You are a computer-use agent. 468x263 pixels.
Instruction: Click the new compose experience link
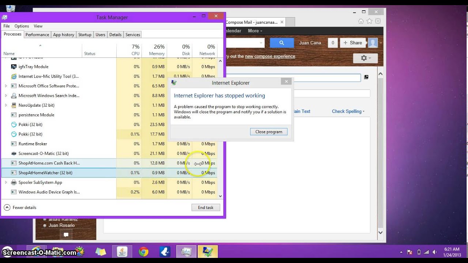[x=270, y=57]
